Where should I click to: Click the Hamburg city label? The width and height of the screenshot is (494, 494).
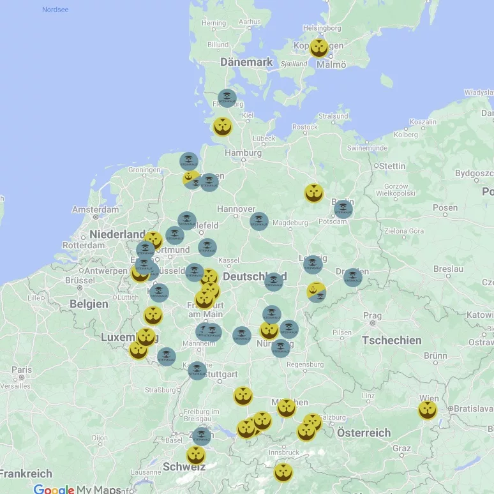243,153
